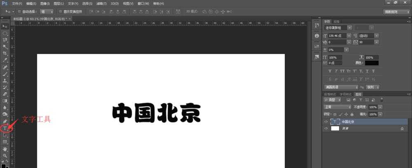The image size is (412, 168).
Task: Toggle the 显示变换控件 checkbox
Action: pos(61,12)
